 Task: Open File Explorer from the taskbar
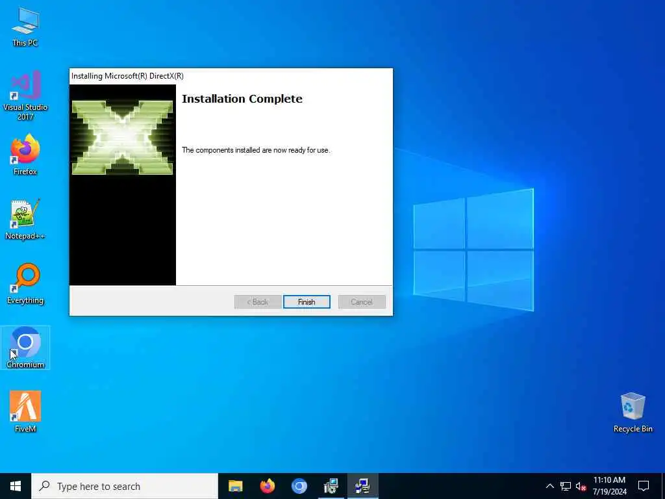pos(235,486)
